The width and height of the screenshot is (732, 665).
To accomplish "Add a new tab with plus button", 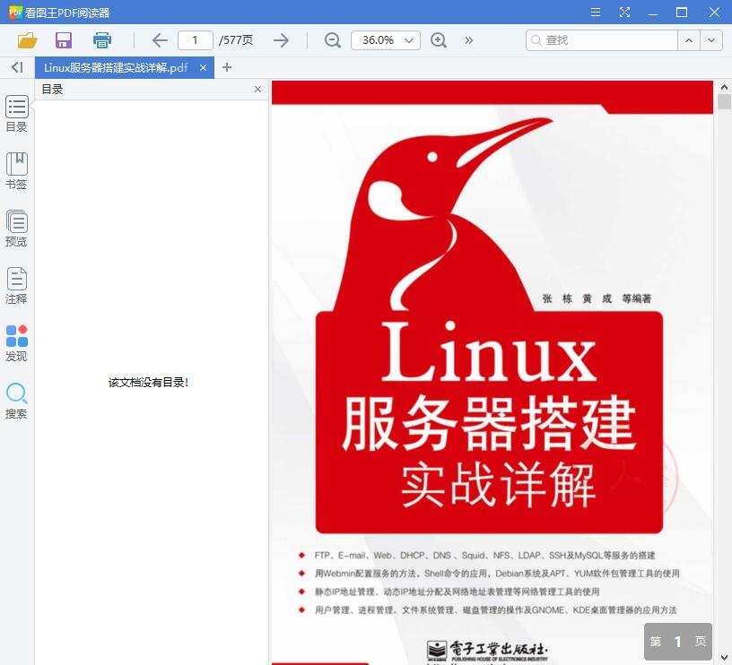I will pyautogui.click(x=227, y=67).
